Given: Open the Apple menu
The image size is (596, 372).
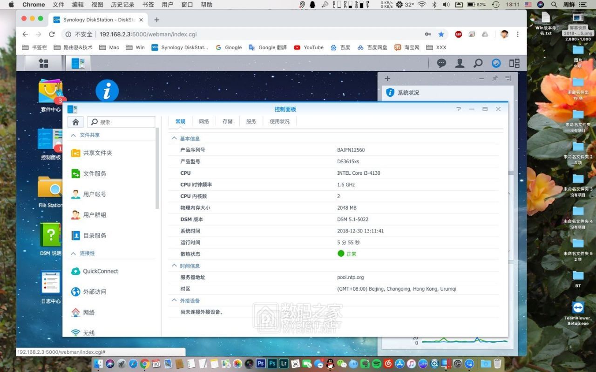Looking at the screenshot, I should (x=11, y=5).
